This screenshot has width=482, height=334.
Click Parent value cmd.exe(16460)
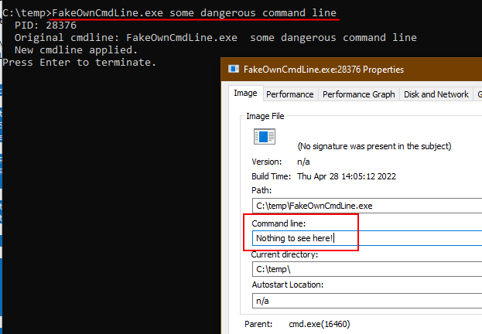click(x=320, y=324)
